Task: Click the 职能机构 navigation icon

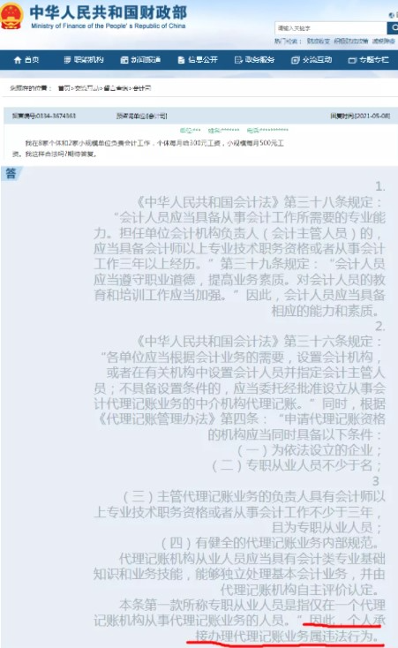Action: pos(67,60)
